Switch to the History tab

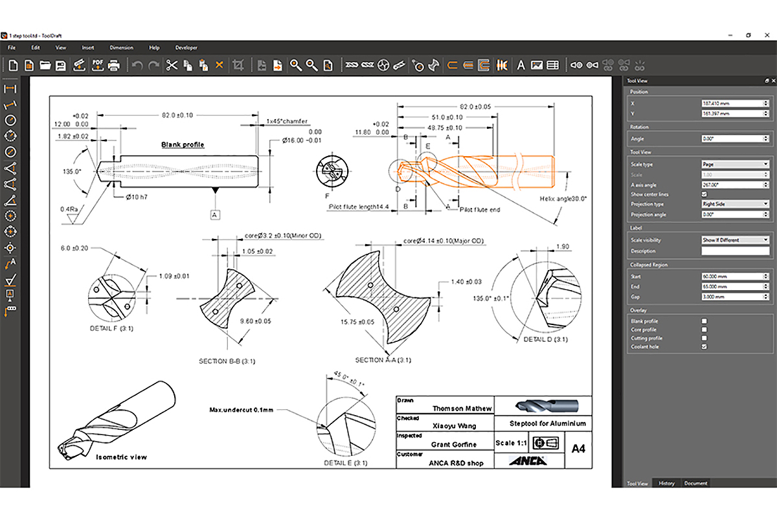[666, 483]
